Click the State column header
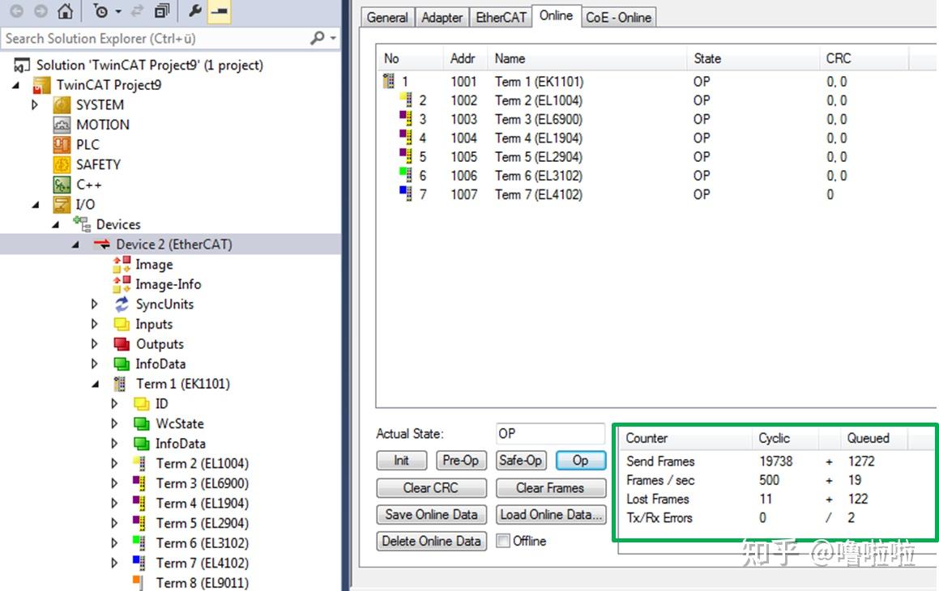This screenshot has height=591, width=939. 752,58
